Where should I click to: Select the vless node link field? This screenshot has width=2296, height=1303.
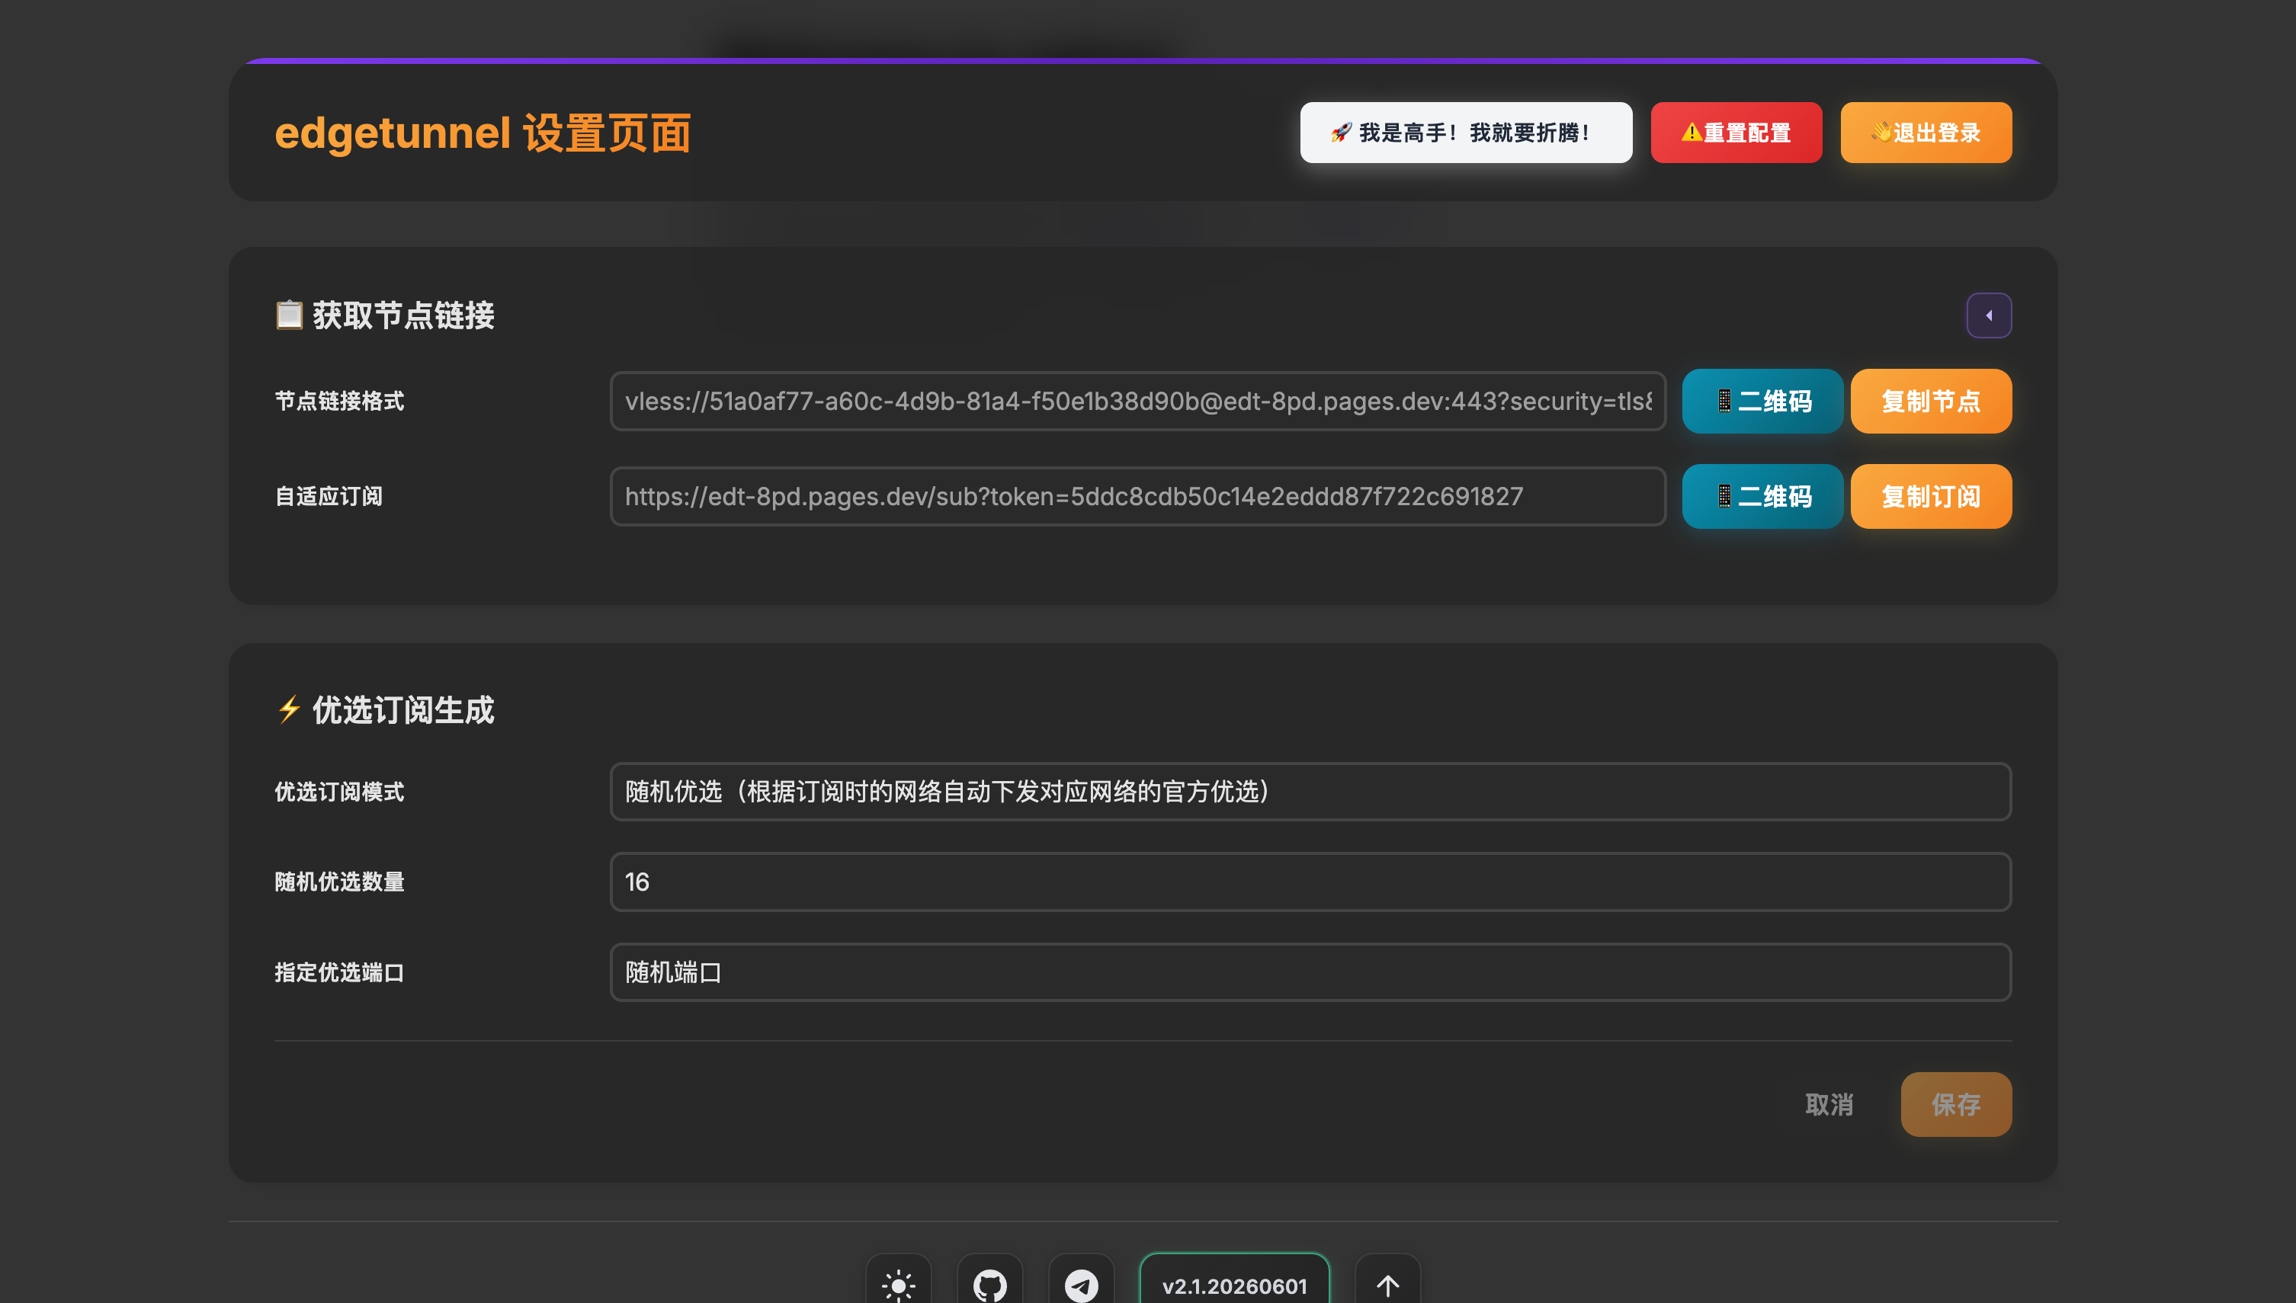tap(1137, 401)
